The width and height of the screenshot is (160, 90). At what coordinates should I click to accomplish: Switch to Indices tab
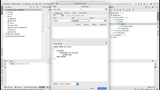[74, 13]
